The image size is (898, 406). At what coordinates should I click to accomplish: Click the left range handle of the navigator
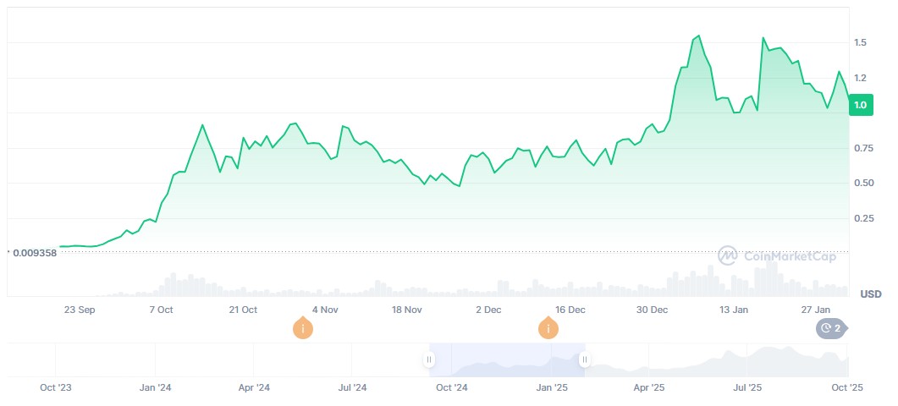click(429, 359)
